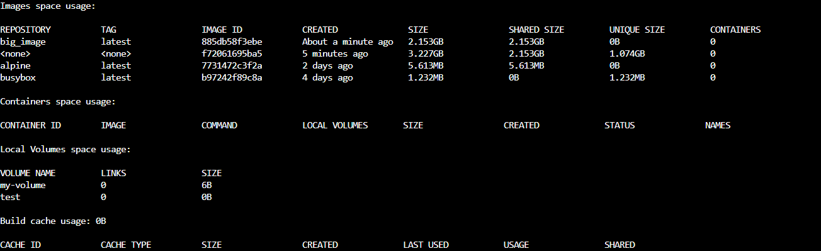
Task: Click SIZE header in volumes table
Action: click(x=212, y=173)
